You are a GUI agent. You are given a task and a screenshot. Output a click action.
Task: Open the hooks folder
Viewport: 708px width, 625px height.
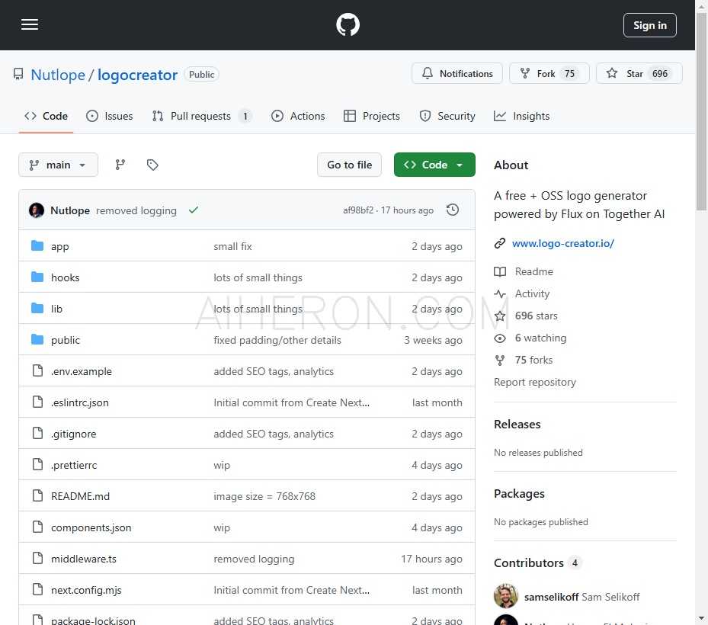click(x=66, y=277)
